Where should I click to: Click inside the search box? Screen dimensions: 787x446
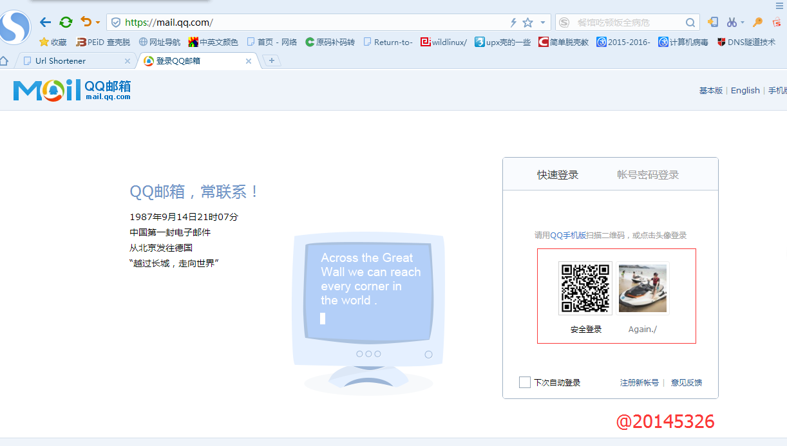[x=628, y=23]
